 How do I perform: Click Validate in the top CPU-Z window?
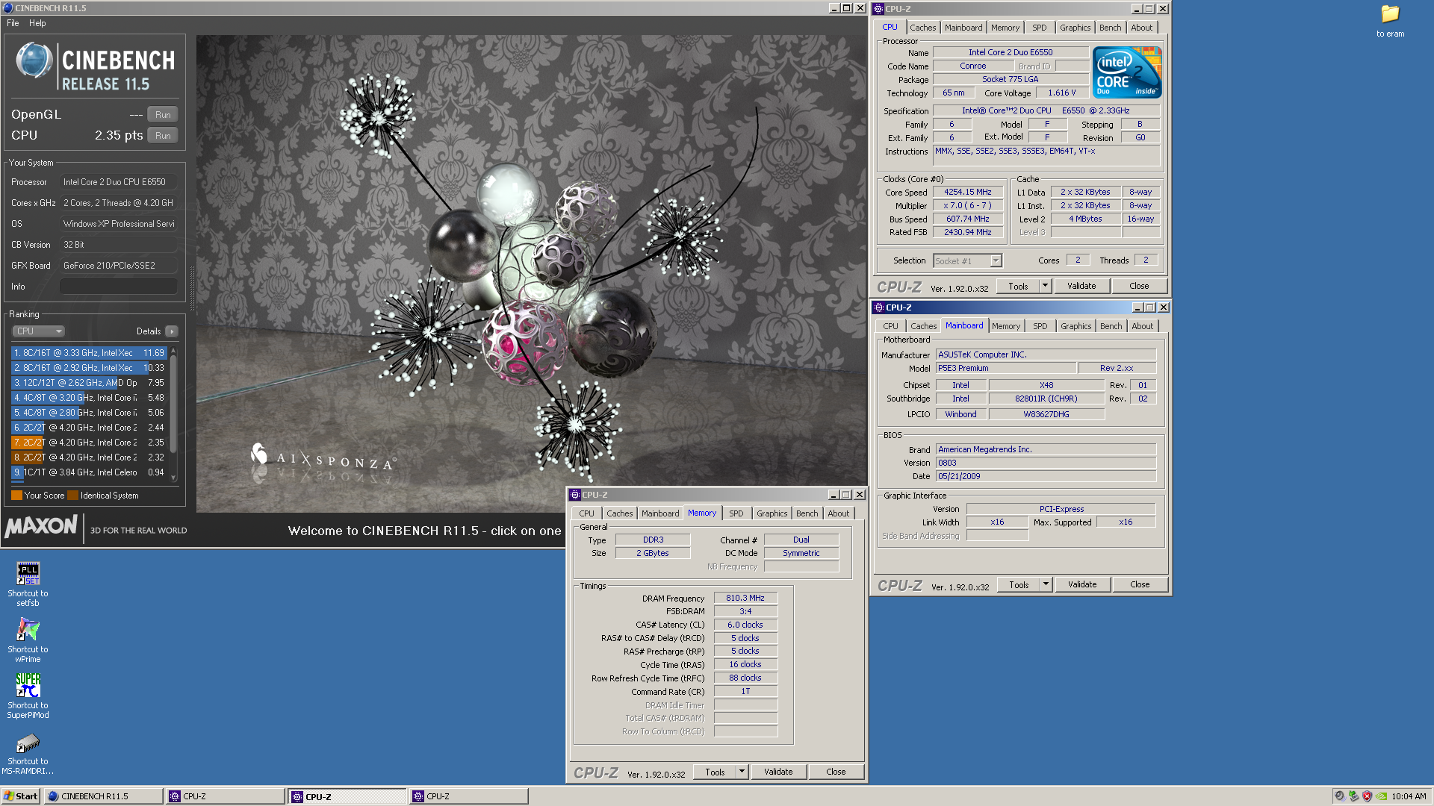1081,286
